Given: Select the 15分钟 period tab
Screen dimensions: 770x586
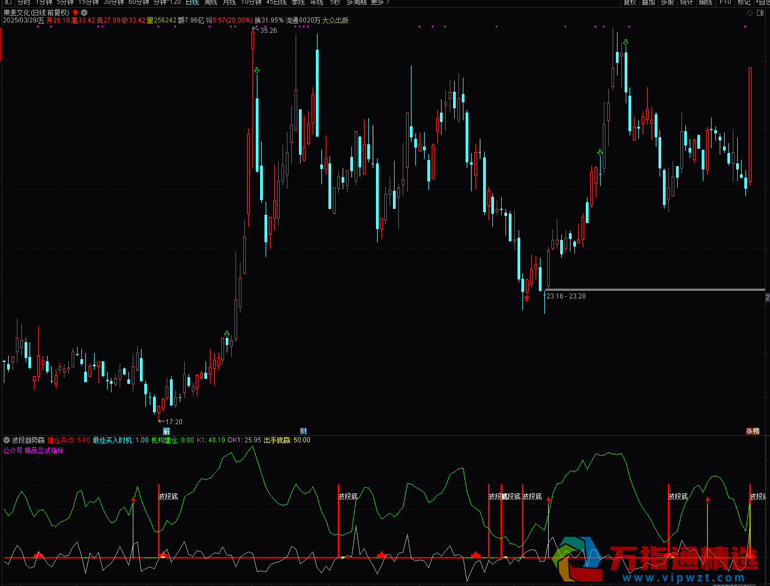Looking at the screenshot, I should pos(88,2).
